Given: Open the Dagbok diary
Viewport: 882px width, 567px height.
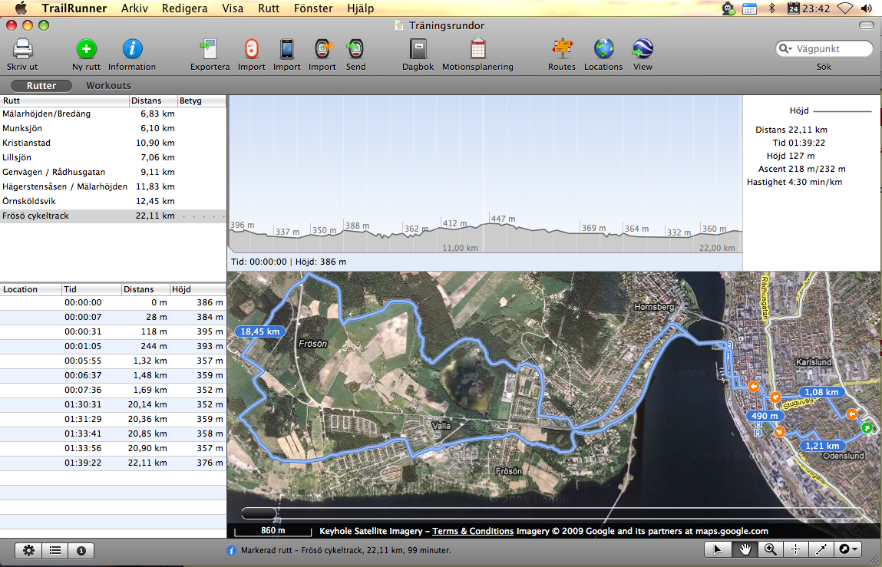Looking at the screenshot, I should 418,50.
